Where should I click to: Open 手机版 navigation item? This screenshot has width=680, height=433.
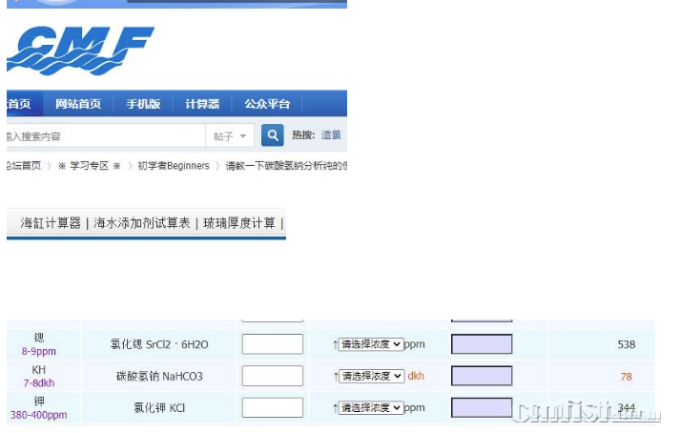click(143, 104)
